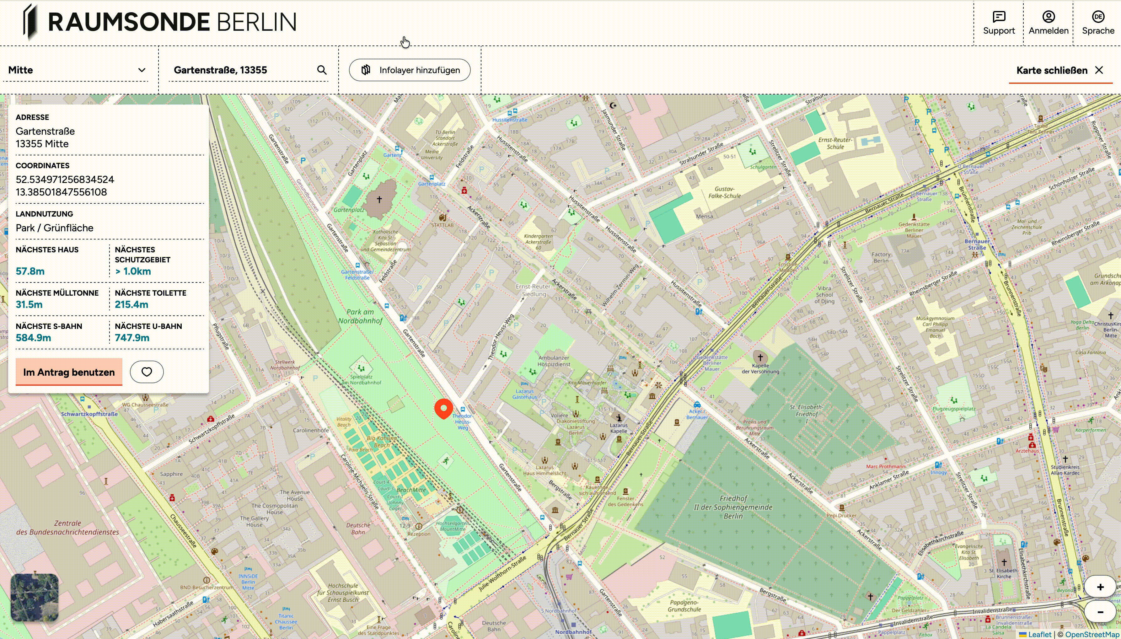The height and width of the screenshot is (639, 1121).
Task: Click the Mitte dropdown chevron arrow
Action: point(142,70)
